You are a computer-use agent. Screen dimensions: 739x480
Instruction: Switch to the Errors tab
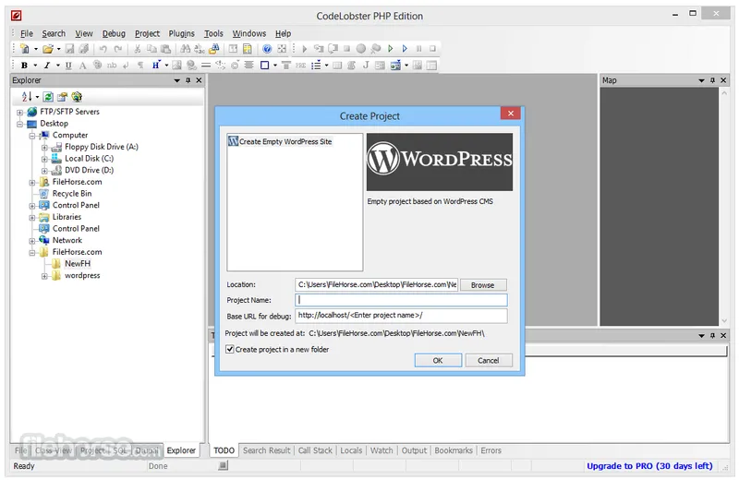coord(491,450)
